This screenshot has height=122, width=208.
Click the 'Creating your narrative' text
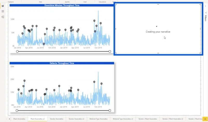coord(158,32)
